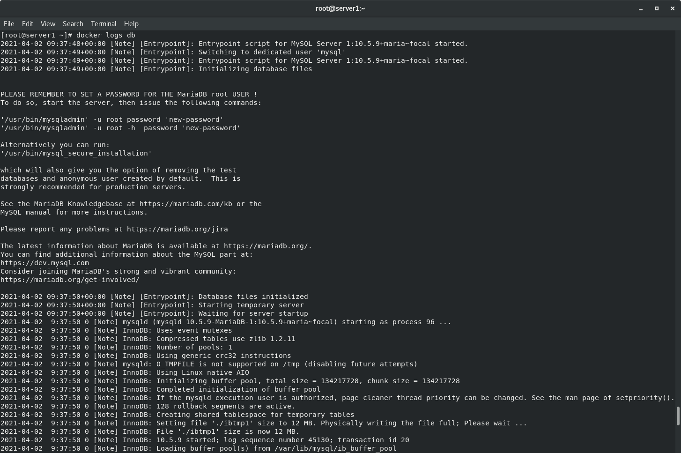Click 'Database files initialized' log line
This screenshot has height=453, width=681.
tap(155, 297)
